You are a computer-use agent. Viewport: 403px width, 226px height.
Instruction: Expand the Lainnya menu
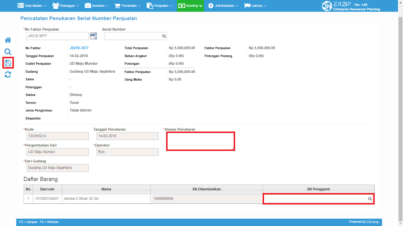[255, 6]
